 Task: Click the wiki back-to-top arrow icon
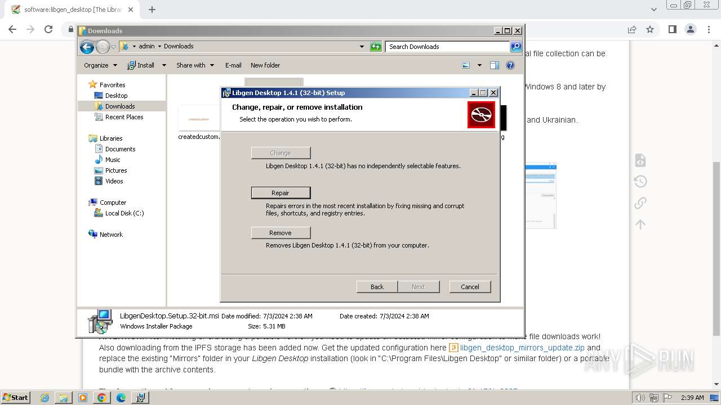(x=640, y=224)
